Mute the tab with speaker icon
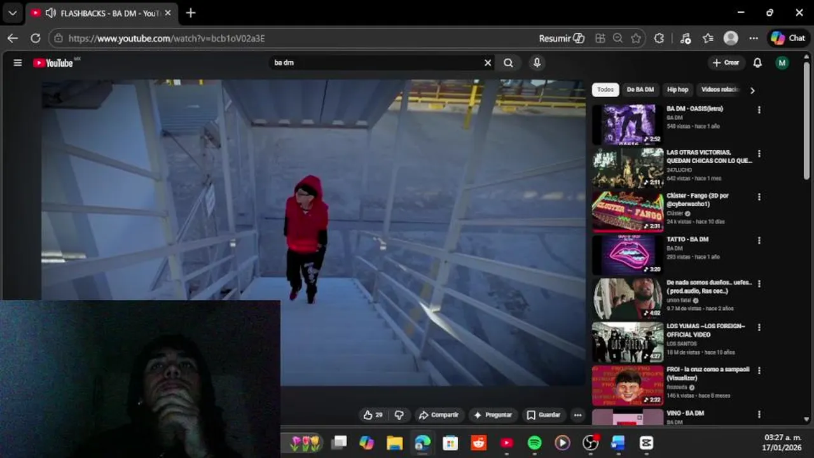Screen dimensions: 814x458 tap(51, 13)
